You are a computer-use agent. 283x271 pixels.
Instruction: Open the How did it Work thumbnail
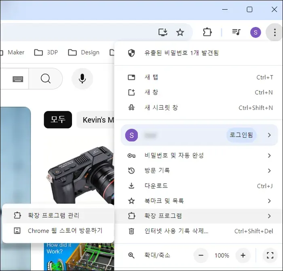click(79, 257)
